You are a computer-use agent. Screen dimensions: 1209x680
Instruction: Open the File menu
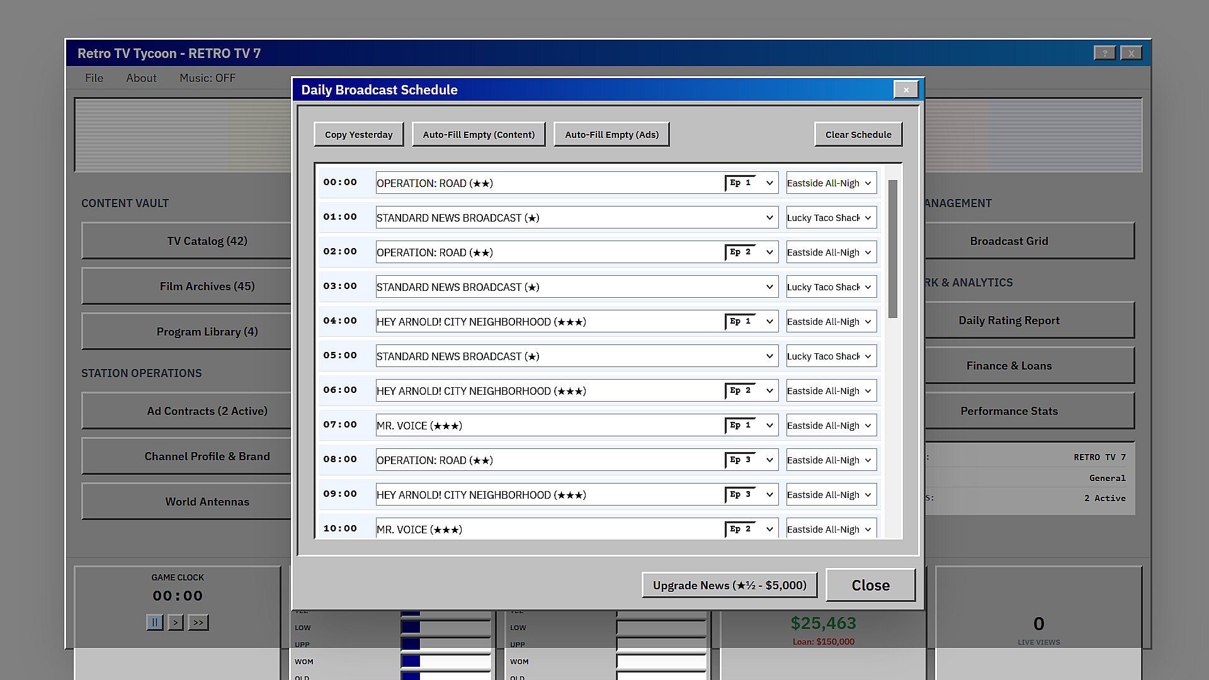(94, 78)
